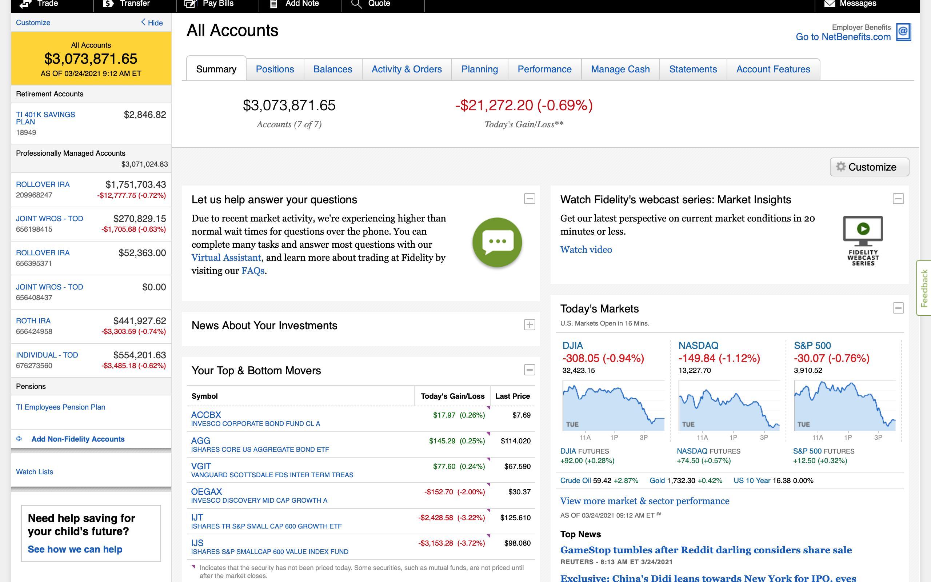The image size is (931, 582).
Task: Click the Fidelity Webcast Series play icon
Action: tap(863, 230)
